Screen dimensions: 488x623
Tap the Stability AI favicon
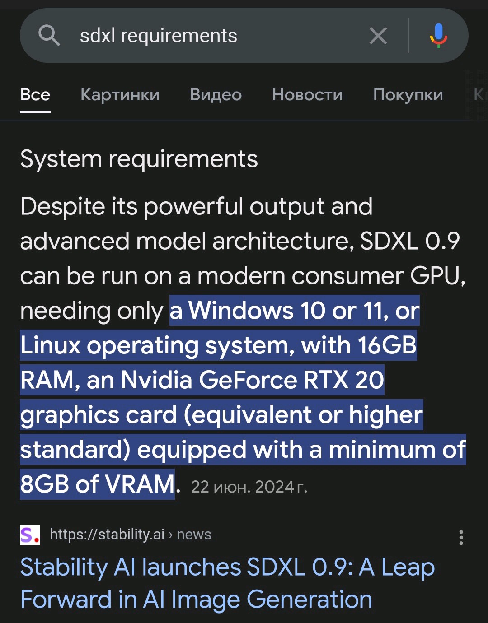(x=30, y=535)
